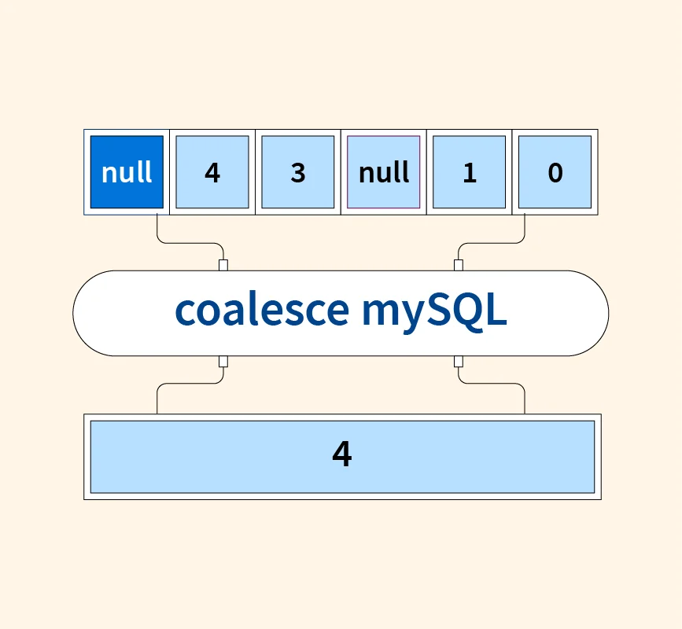Viewport: 682px width, 629px height.
Task: Click the bottom-left connector square under the pill
Action: coord(223,362)
